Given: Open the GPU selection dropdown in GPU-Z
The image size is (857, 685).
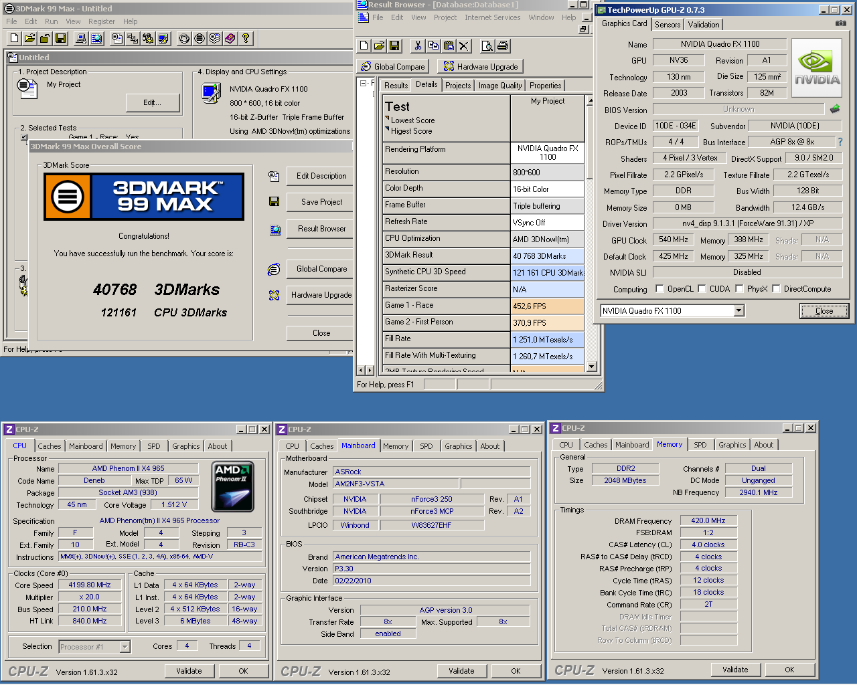Looking at the screenshot, I should pyautogui.click(x=738, y=310).
